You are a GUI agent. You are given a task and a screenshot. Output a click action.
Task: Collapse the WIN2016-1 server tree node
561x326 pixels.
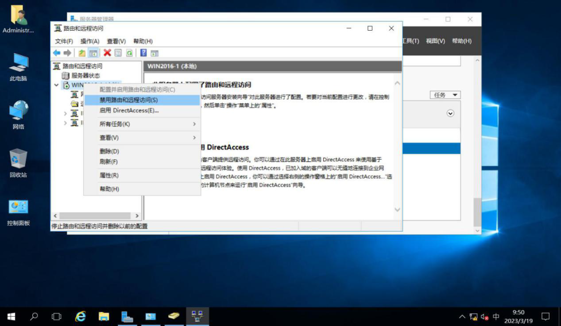coord(56,85)
